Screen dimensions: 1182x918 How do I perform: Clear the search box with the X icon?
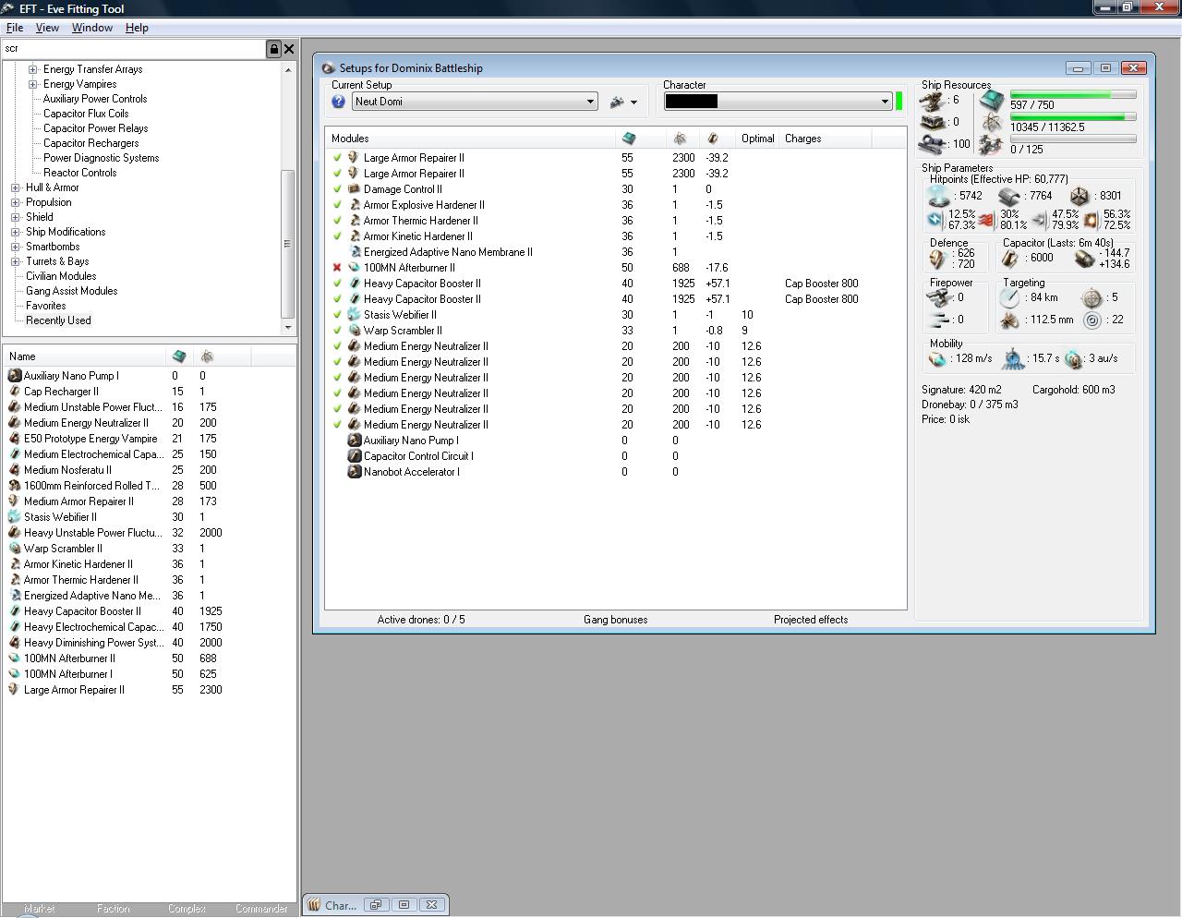point(289,49)
